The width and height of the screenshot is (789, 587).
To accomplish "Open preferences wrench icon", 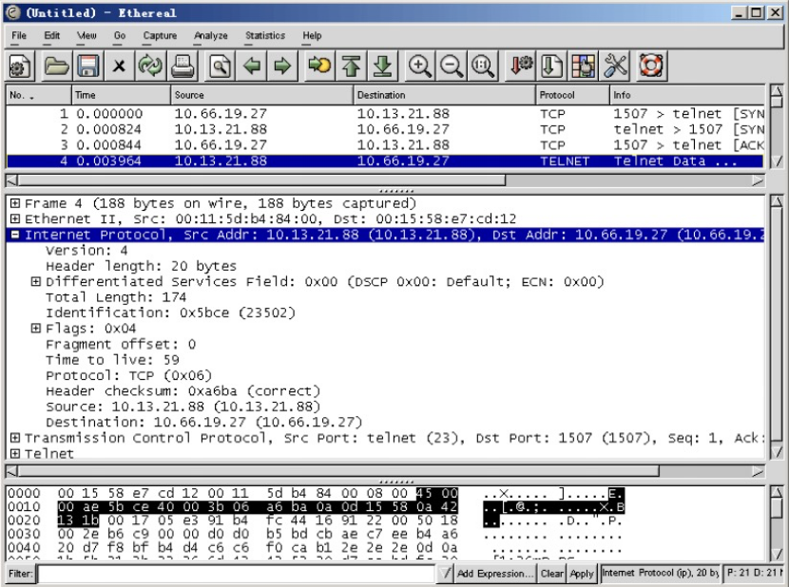I will (615, 66).
